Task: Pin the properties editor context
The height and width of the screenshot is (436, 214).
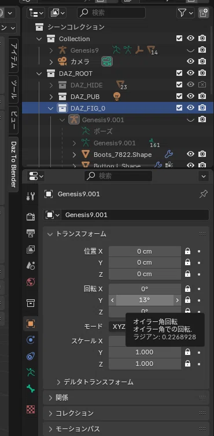Action: (204, 194)
